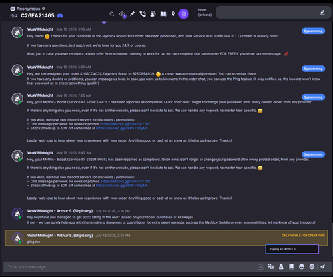333x277 pixels.
Task: Open shock offers discord link in 7:26 AM message
Action: (122, 128)
